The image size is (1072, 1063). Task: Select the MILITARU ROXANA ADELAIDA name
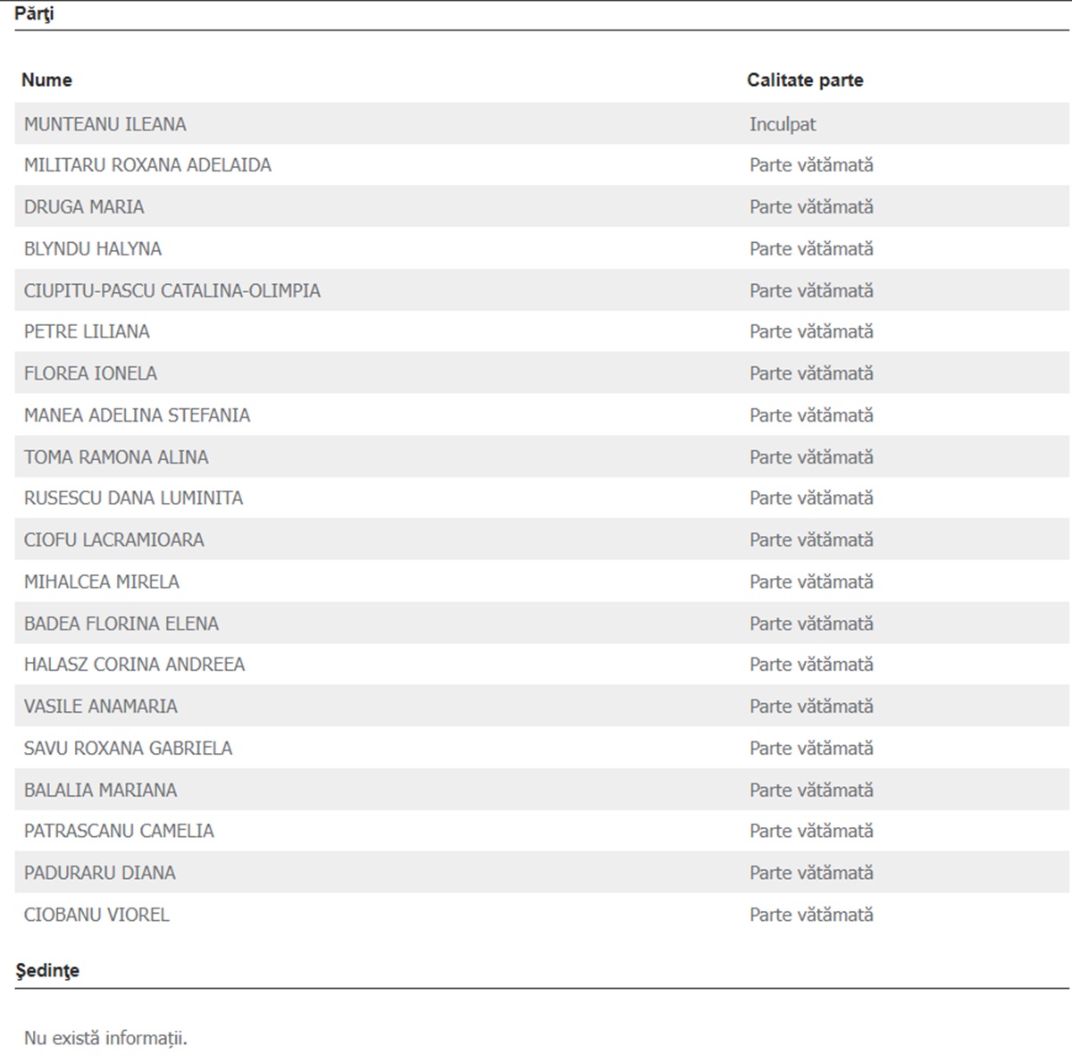(x=147, y=165)
